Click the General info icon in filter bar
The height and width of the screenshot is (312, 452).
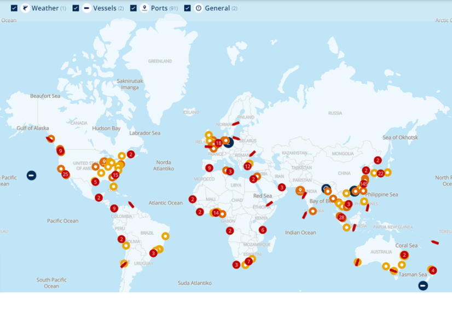click(198, 8)
